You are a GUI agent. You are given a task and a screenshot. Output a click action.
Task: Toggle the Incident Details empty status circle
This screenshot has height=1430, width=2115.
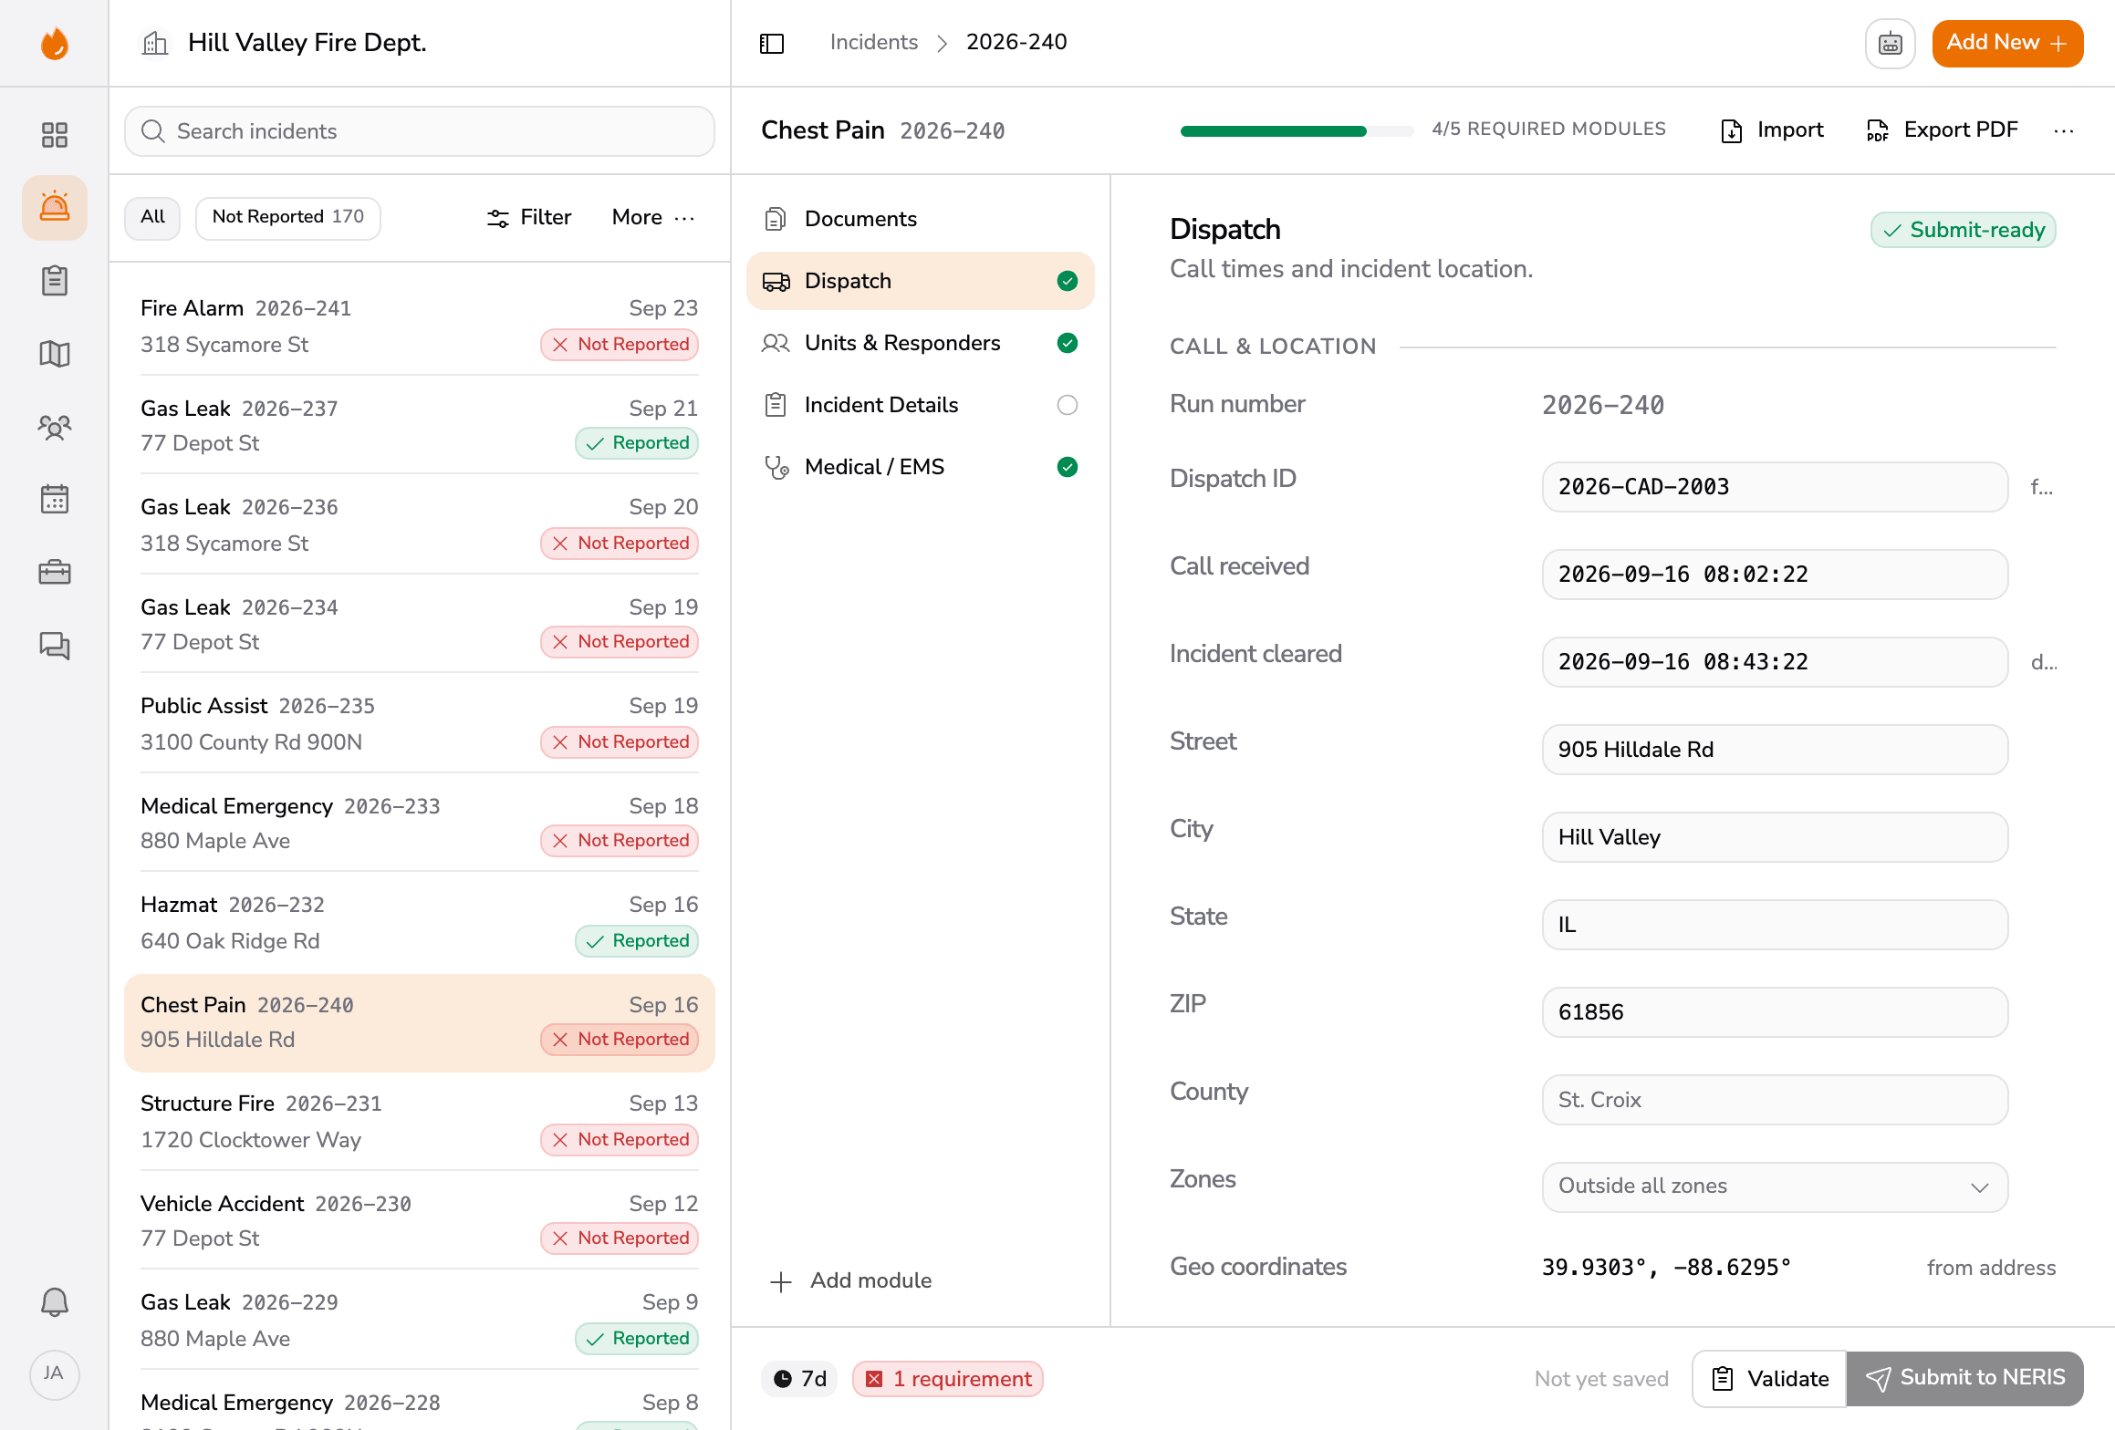pos(1068,405)
